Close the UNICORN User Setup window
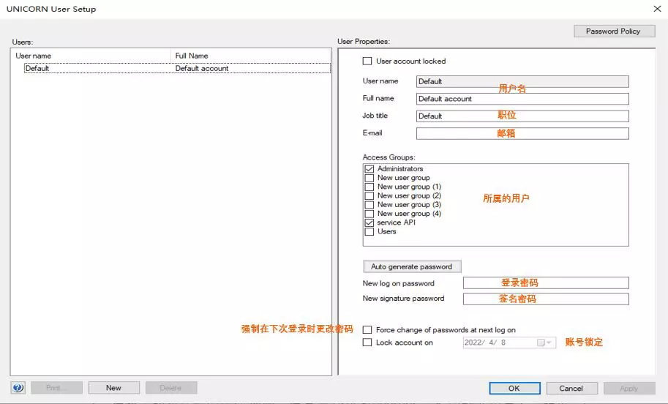Image resolution: width=668 pixels, height=404 pixels. [655, 9]
